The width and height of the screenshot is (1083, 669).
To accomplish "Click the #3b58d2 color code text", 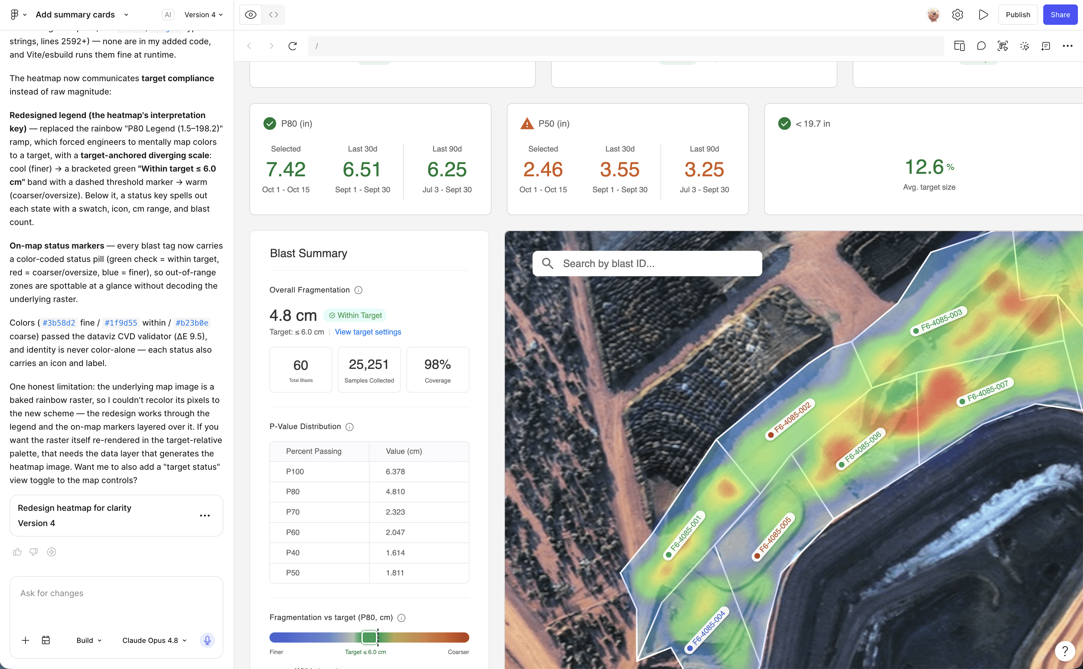I will tap(59, 323).
